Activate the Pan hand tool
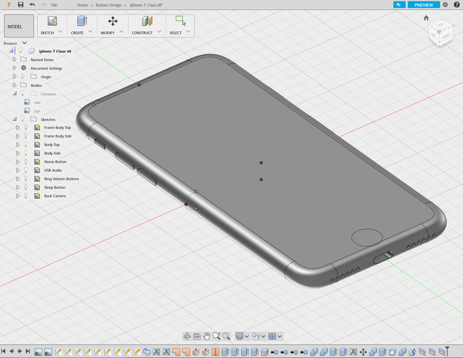463x358 pixels. pyautogui.click(x=206, y=336)
